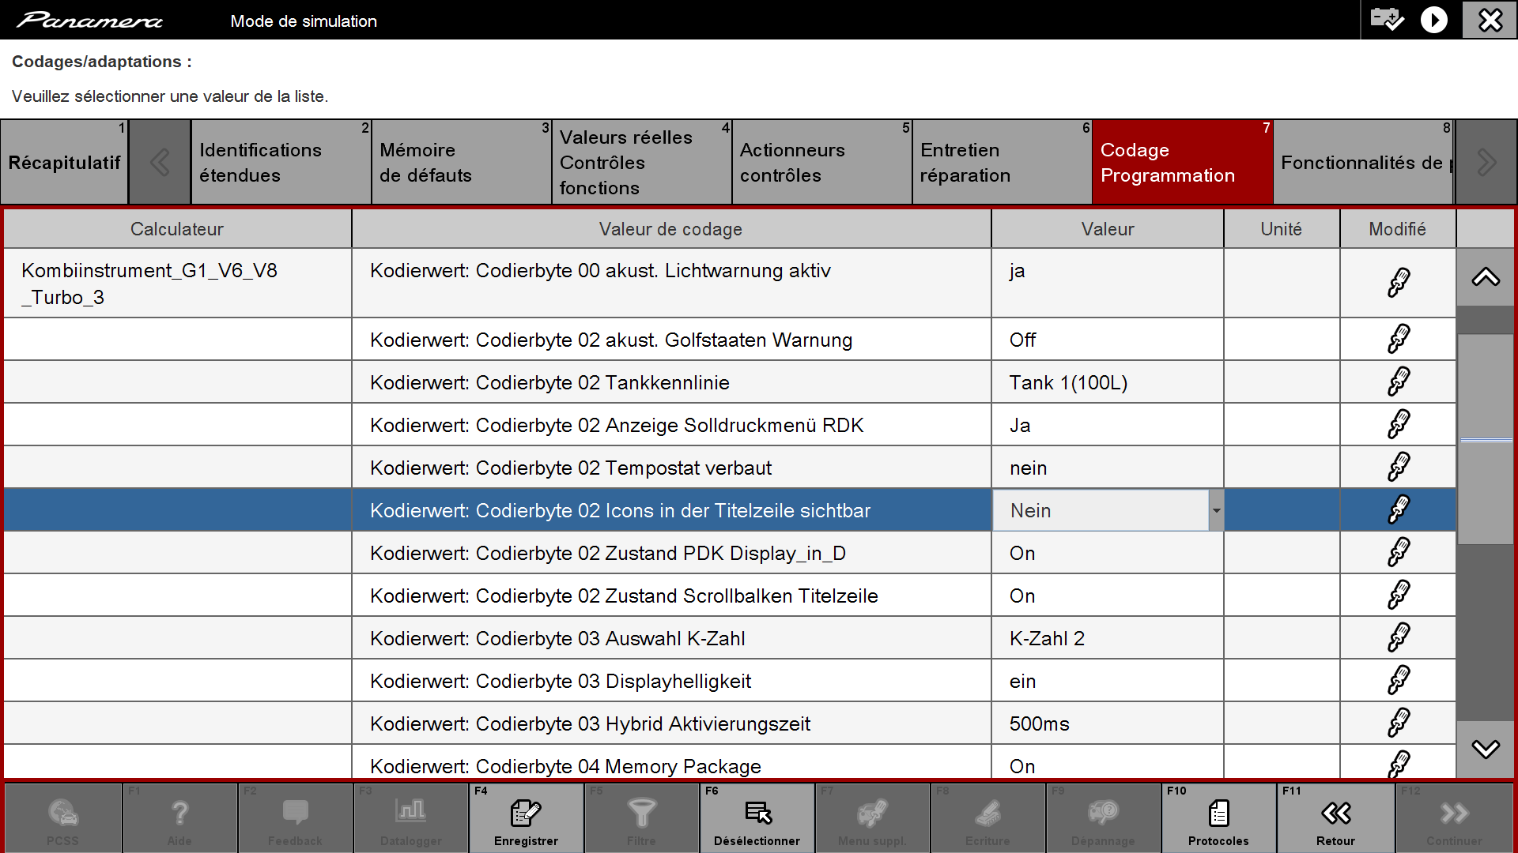
Task: Open dropdown for Icons in der Titelzeile value
Action: coord(1216,511)
